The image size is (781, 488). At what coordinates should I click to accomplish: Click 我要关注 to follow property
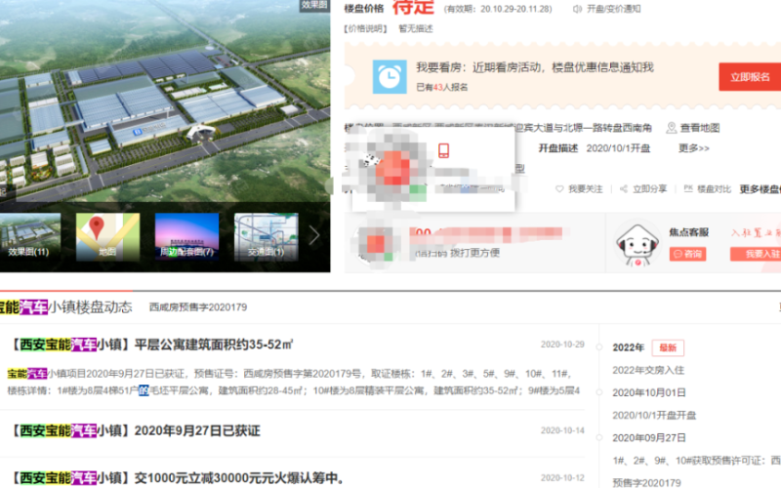pos(585,189)
